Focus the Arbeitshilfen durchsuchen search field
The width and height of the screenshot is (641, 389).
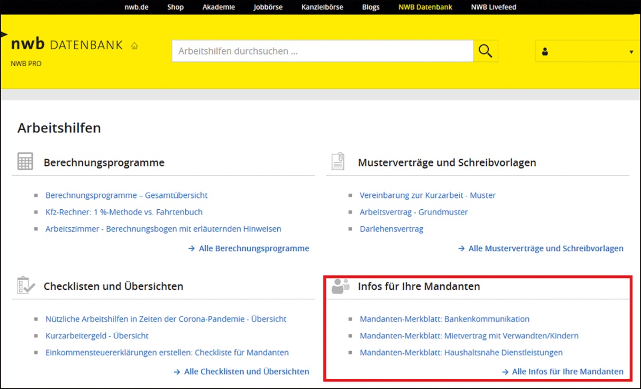(322, 51)
